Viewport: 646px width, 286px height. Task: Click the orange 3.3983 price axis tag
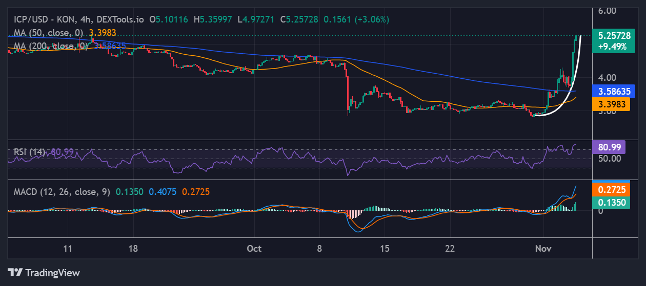(x=611, y=104)
